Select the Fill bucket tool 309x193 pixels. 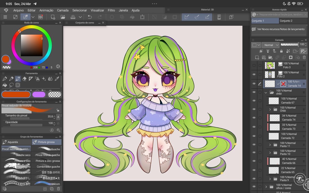5,85
